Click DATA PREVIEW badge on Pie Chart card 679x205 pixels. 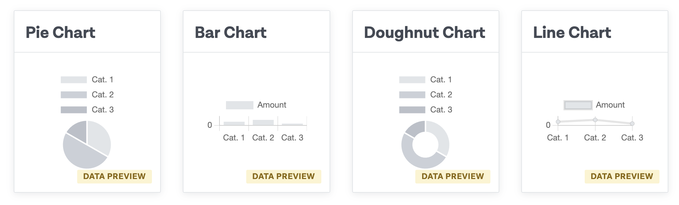coord(114,176)
